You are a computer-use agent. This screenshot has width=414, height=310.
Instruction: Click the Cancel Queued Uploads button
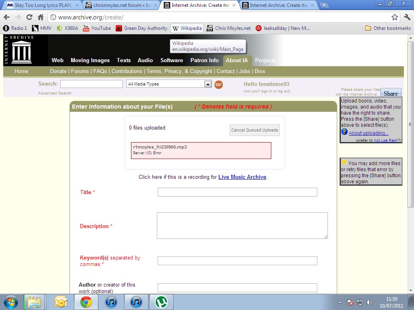(254, 130)
